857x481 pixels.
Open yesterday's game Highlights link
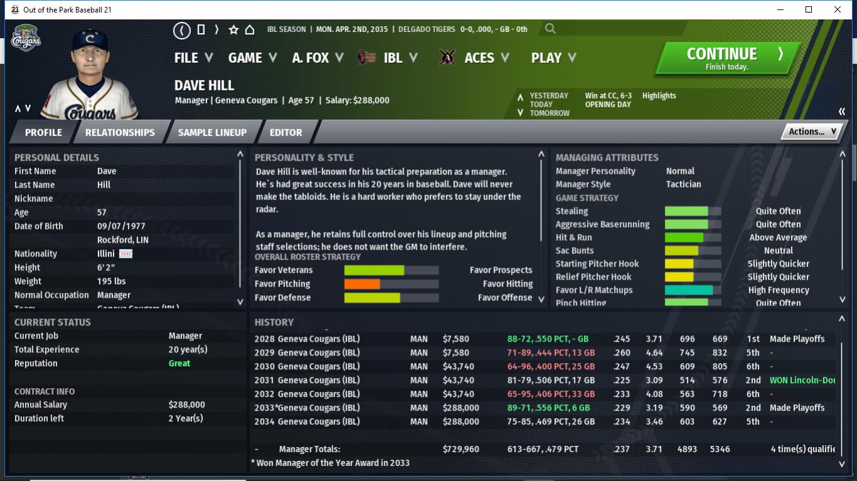(659, 96)
